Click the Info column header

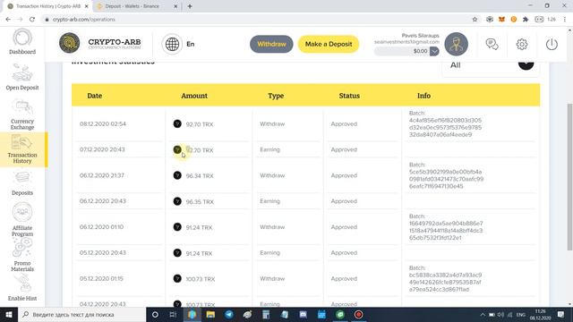click(423, 96)
